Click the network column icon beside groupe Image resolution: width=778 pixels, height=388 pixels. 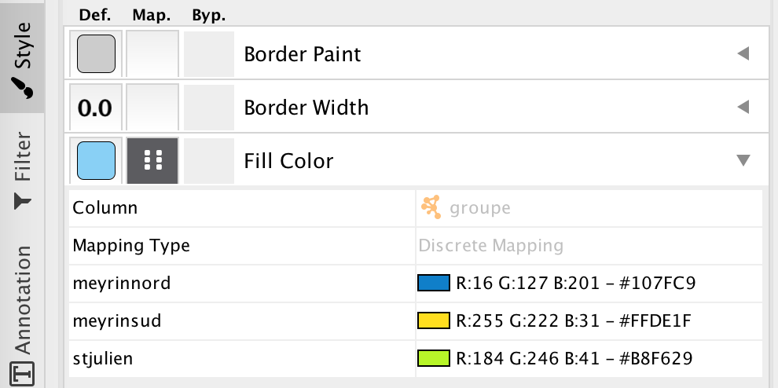pyautogui.click(x=431, y=207)
